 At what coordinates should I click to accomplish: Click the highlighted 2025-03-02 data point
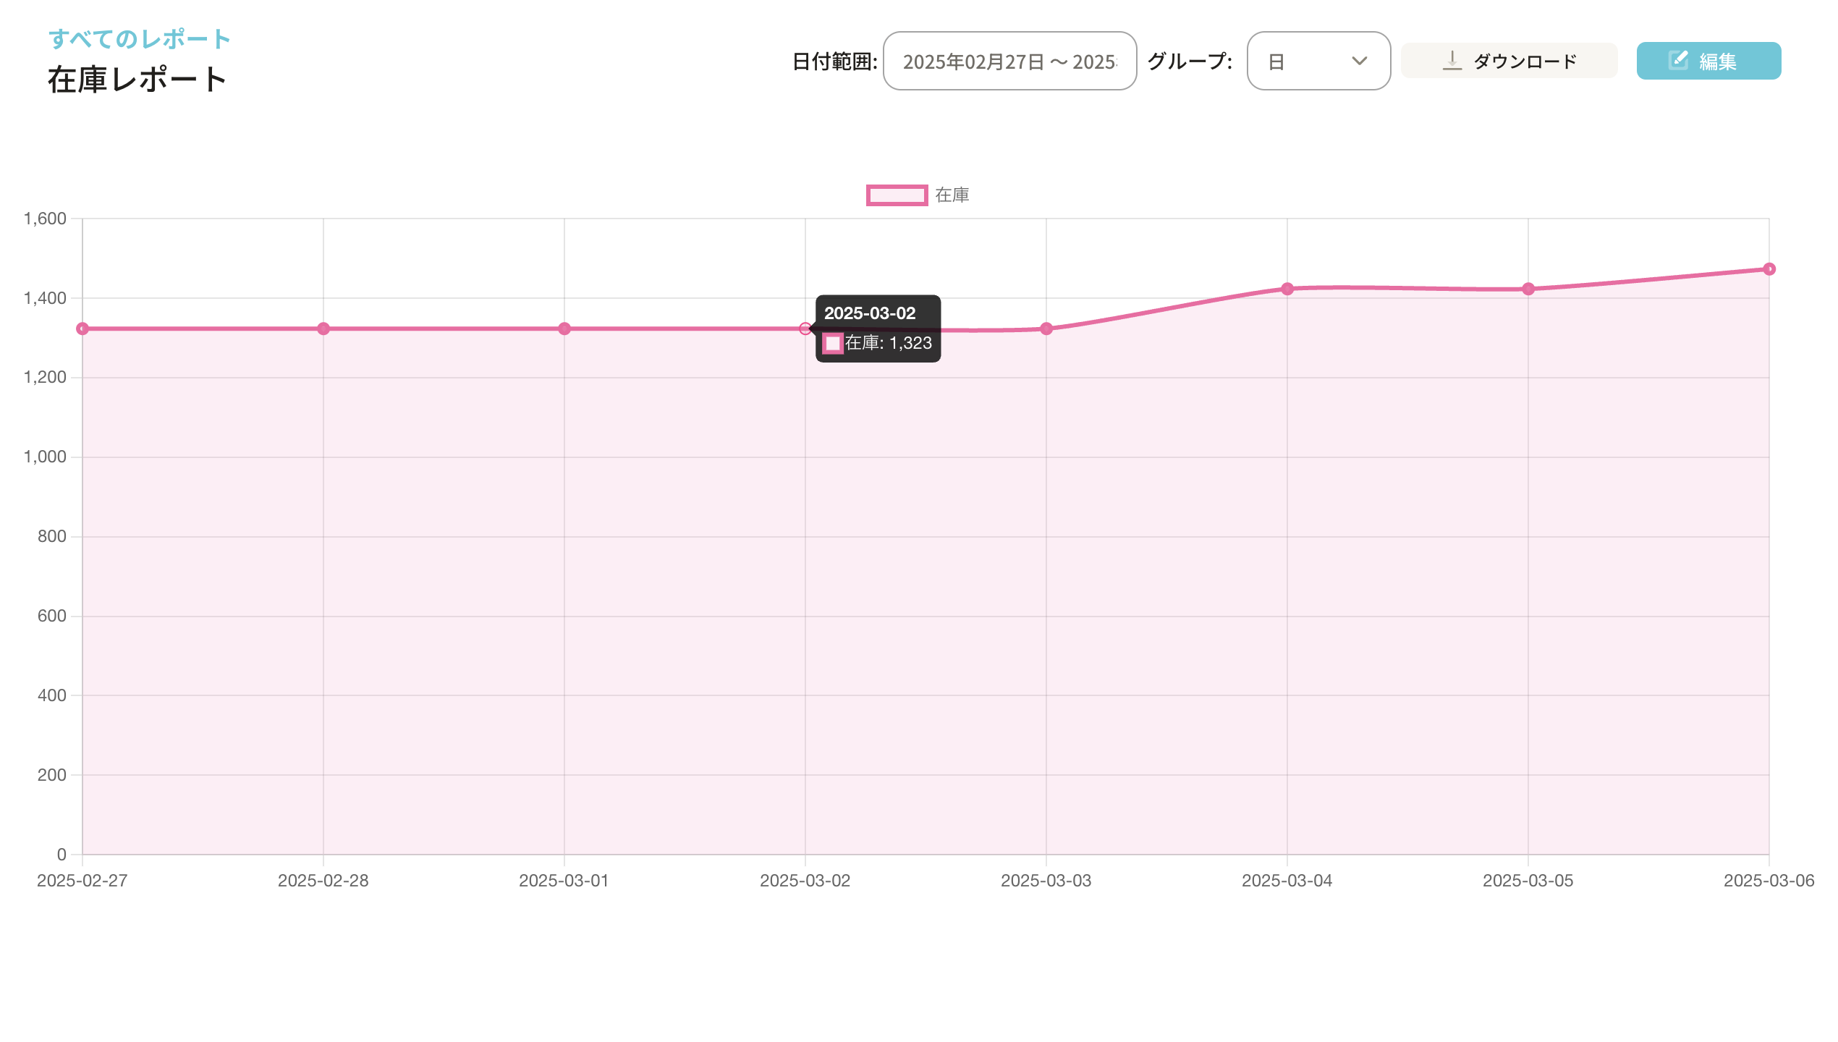[x=805, y=329]
